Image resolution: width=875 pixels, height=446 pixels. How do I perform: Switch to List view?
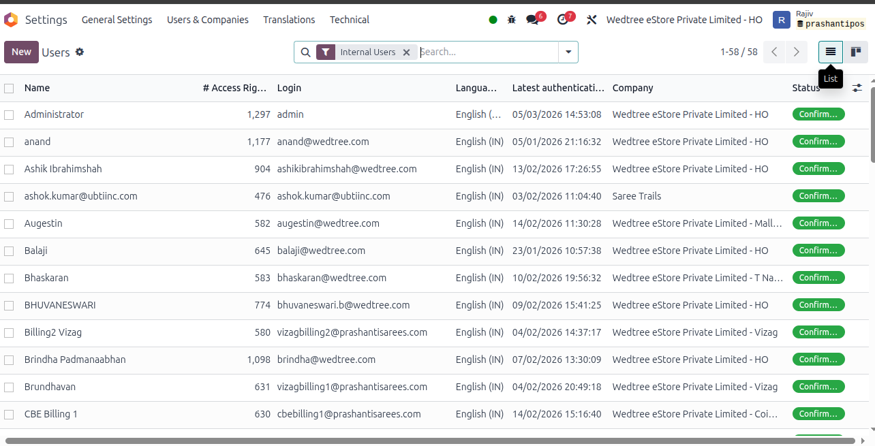coord(831,52)
